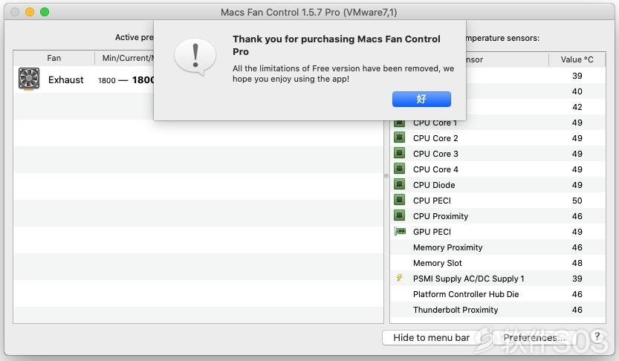Screen dimensions: 619x361
Task: Click the Exhaust minimum speed 1800
Action: (106, 80)
